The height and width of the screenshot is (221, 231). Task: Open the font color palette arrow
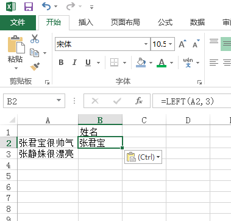coord(172,63)
